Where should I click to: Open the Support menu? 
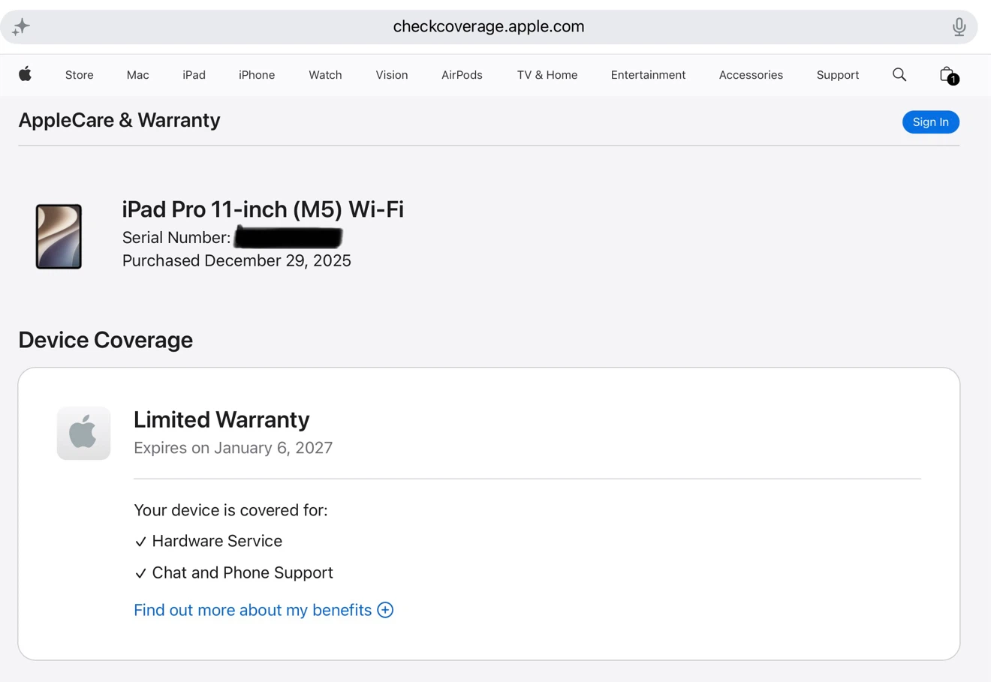coord(838,75)
